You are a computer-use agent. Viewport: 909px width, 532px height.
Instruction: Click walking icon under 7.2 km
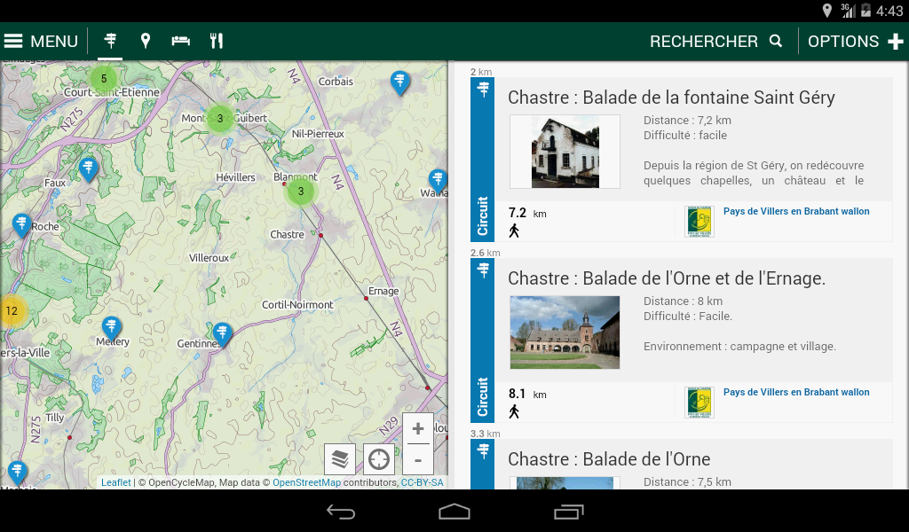pos(514,231)
